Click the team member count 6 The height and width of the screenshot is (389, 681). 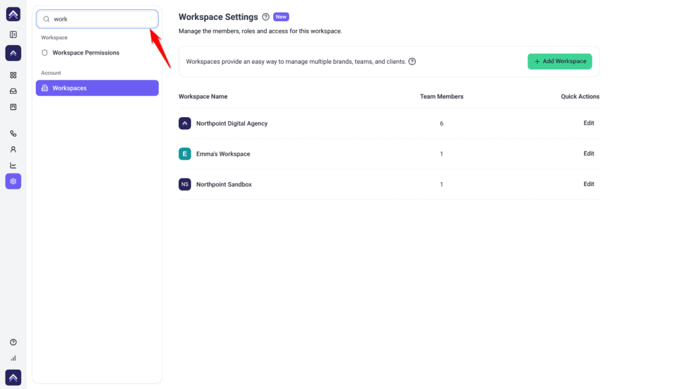442,123
